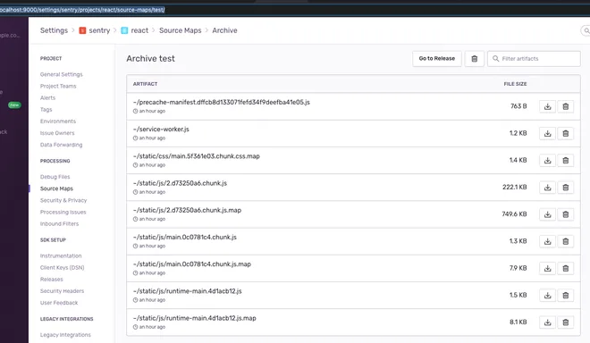Delete the service-worker.js artifact
The width and height of the screenshot is (590, 343).
[566, 133]
